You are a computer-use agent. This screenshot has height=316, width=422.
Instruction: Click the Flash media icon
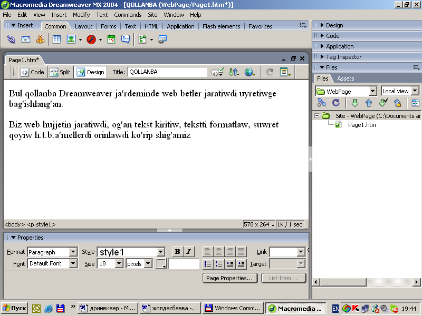(91, 39)
